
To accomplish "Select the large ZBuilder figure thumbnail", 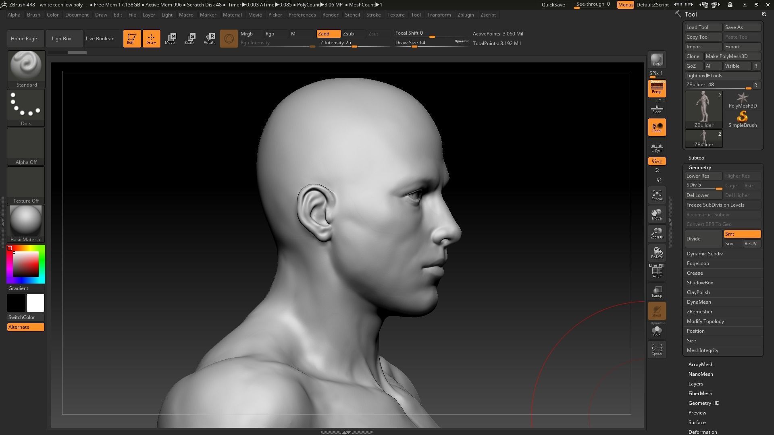I will click(704, 110).
